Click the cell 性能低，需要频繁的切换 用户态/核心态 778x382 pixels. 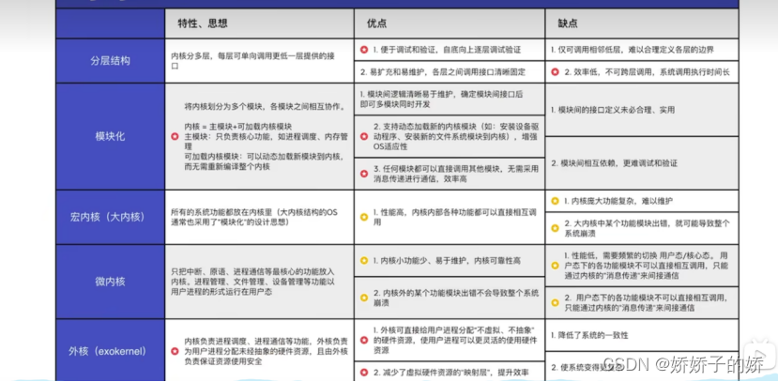[x=642, y=266]
